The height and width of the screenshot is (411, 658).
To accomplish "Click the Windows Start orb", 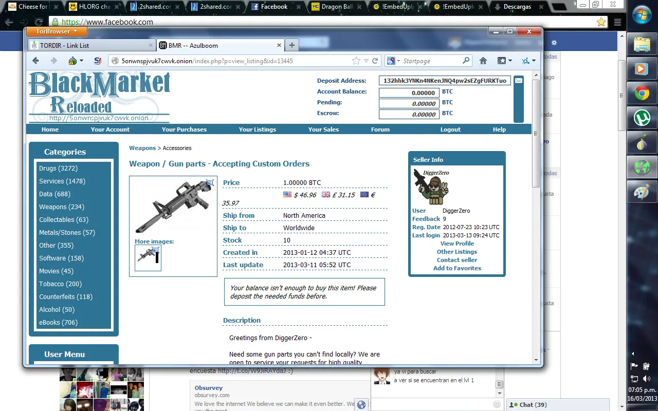I will click(x=643, y=14).
